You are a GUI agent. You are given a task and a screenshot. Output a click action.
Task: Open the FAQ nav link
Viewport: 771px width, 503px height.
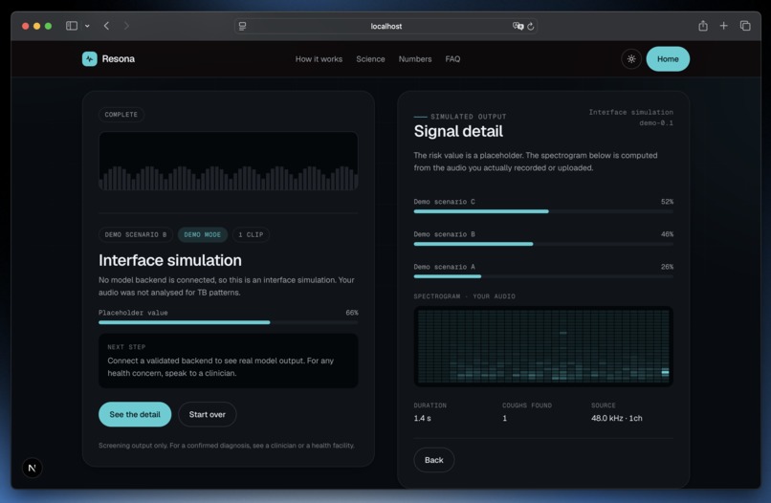pyautogui.click(x=452, y=59)
